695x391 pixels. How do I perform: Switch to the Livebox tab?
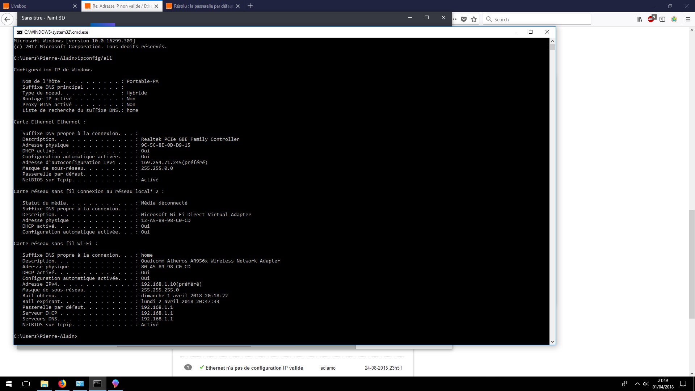tap(36, 6)
